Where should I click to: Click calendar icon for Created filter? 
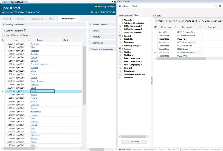tap(120, 36)
